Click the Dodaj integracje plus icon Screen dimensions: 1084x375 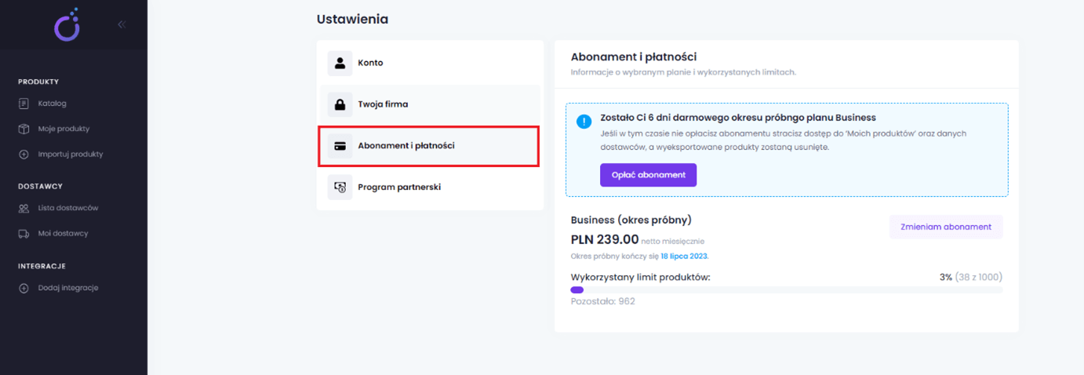(24, 288)
